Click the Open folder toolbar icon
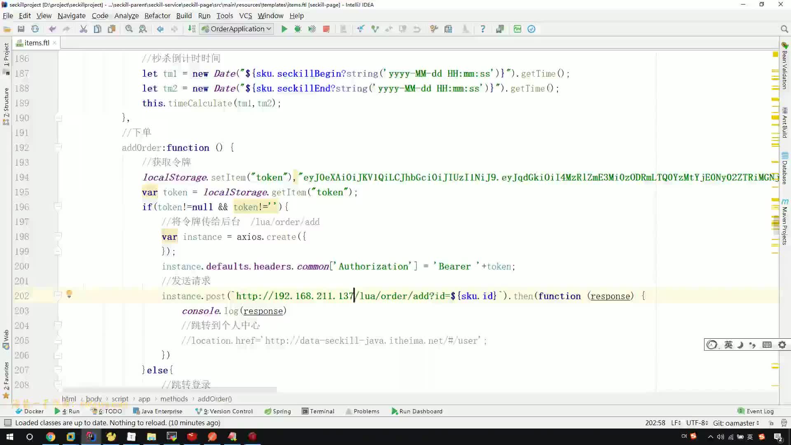 7,29
